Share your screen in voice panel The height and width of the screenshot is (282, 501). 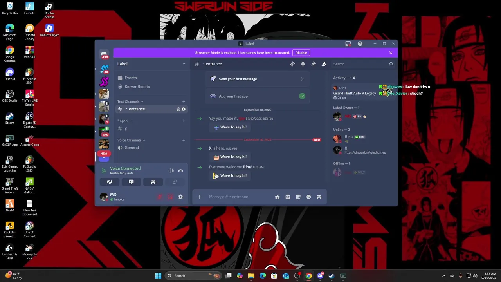(x=131, y=182)
